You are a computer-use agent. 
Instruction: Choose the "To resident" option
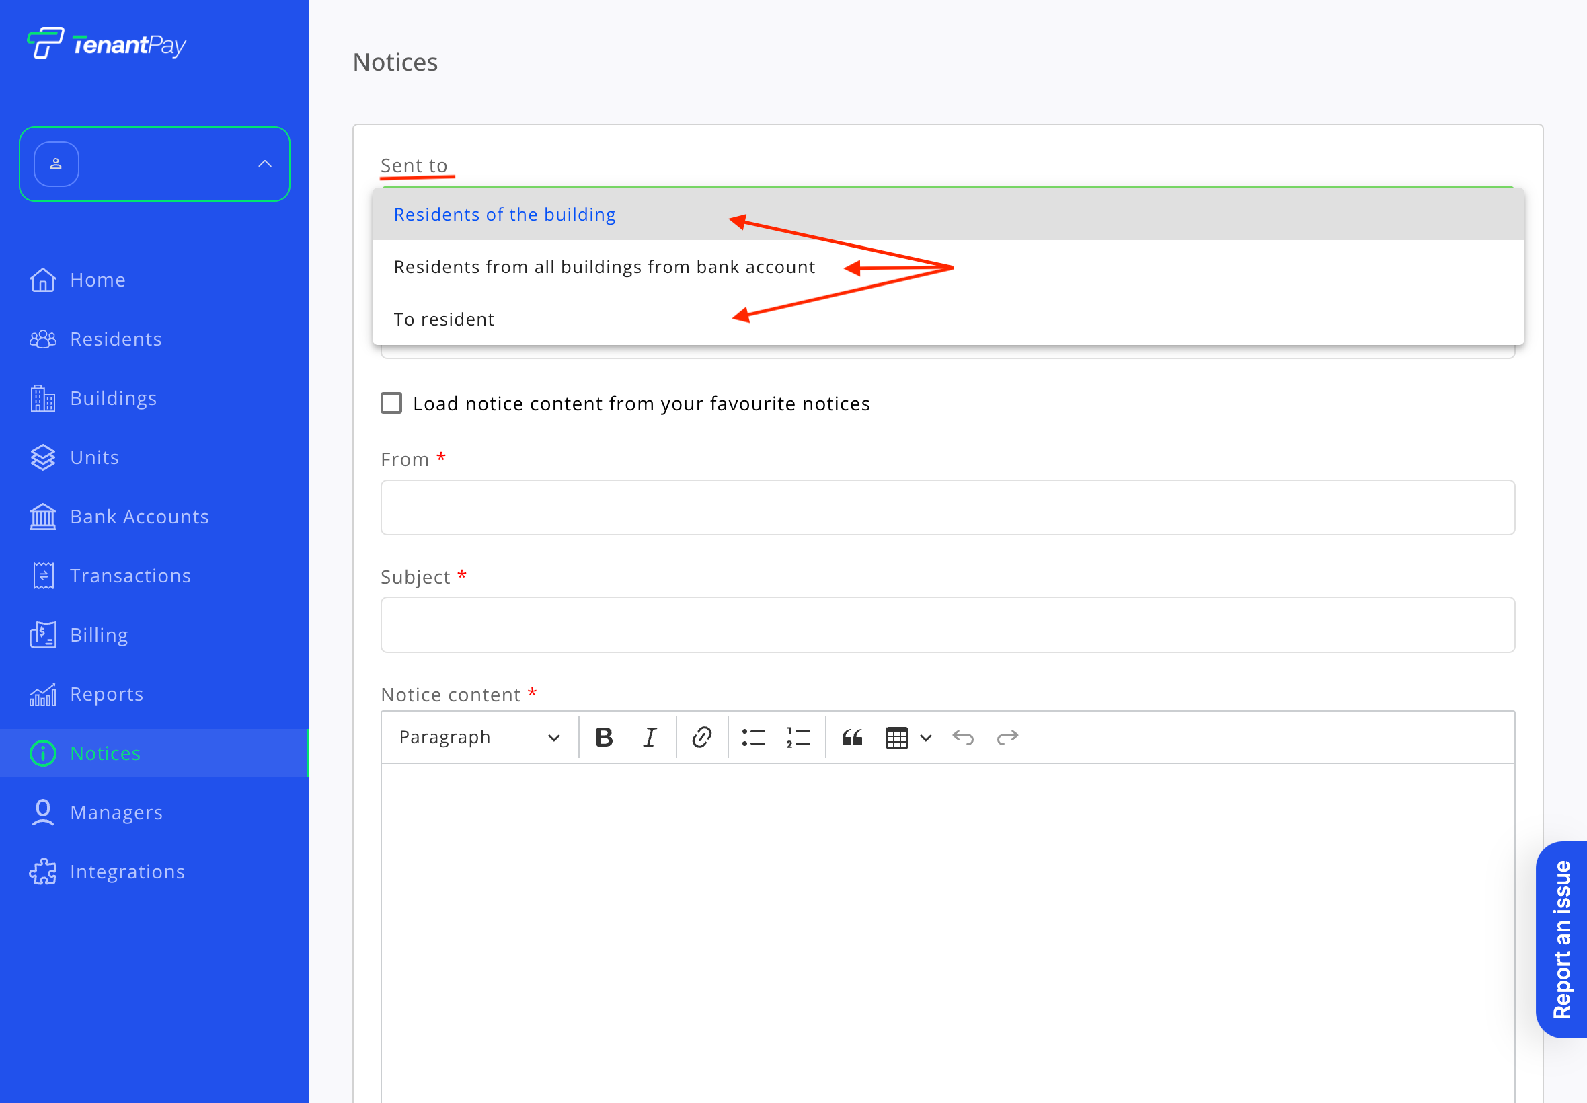444,319
